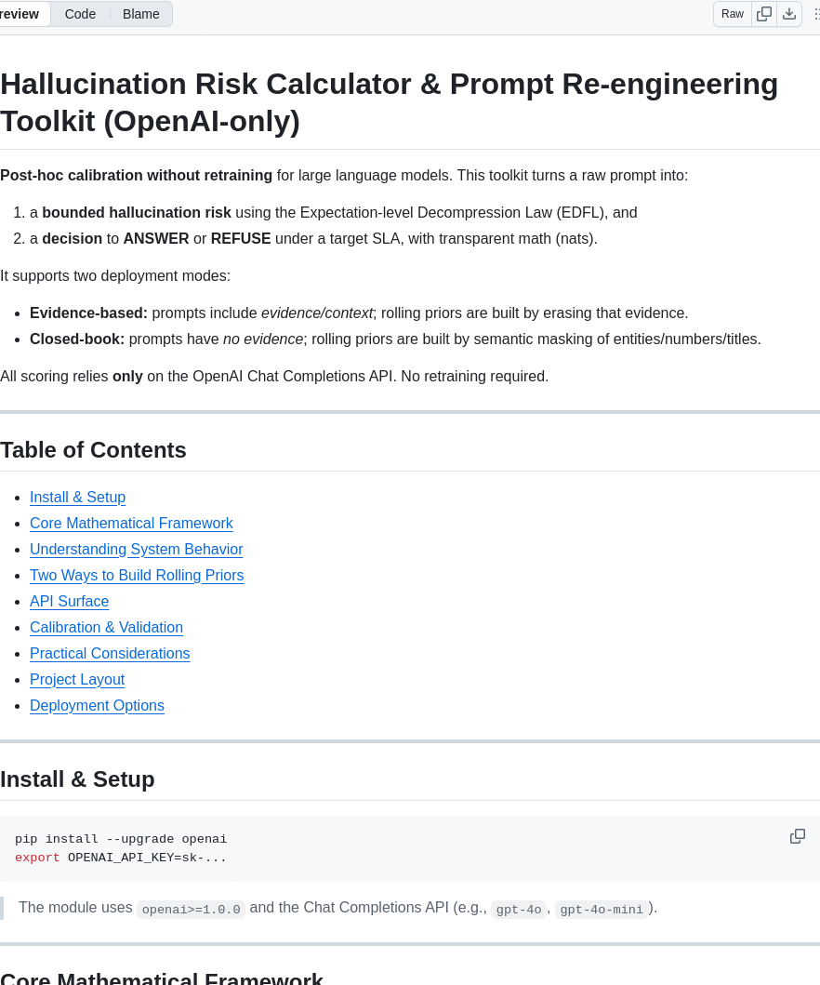Copy the raw file contents
The width and height of the screenshot is (820, 985).
[764, 14]
